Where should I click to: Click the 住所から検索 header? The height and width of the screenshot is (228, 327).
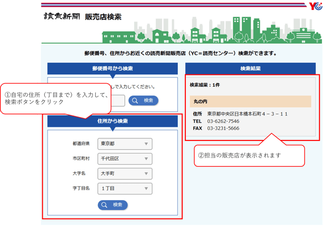[x=113, y=121]
